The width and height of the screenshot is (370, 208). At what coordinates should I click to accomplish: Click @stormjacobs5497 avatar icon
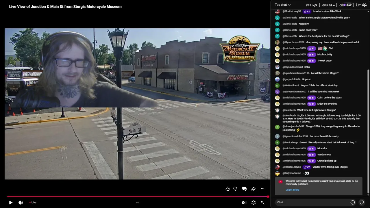coord(277,127)
